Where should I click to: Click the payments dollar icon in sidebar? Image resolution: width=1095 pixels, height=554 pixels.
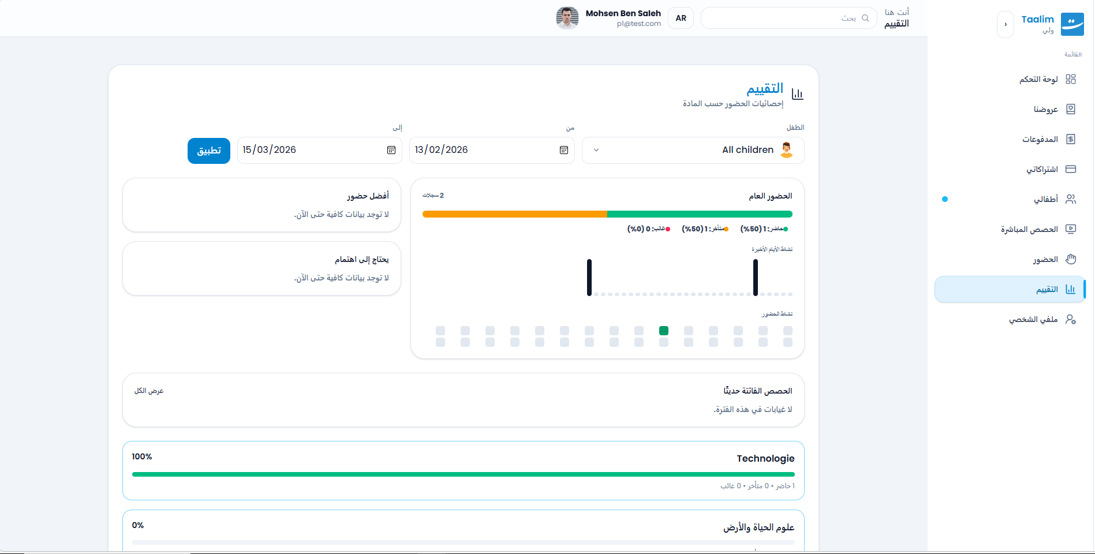tap(1070, 139)
